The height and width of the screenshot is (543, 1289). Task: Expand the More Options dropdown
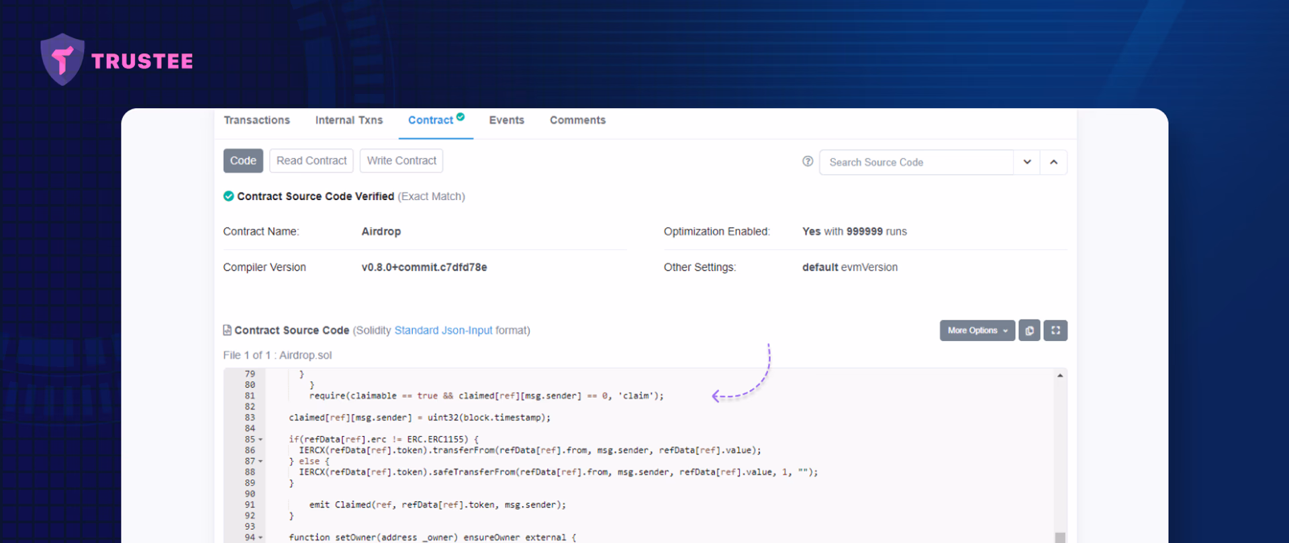tap(977, 330)
